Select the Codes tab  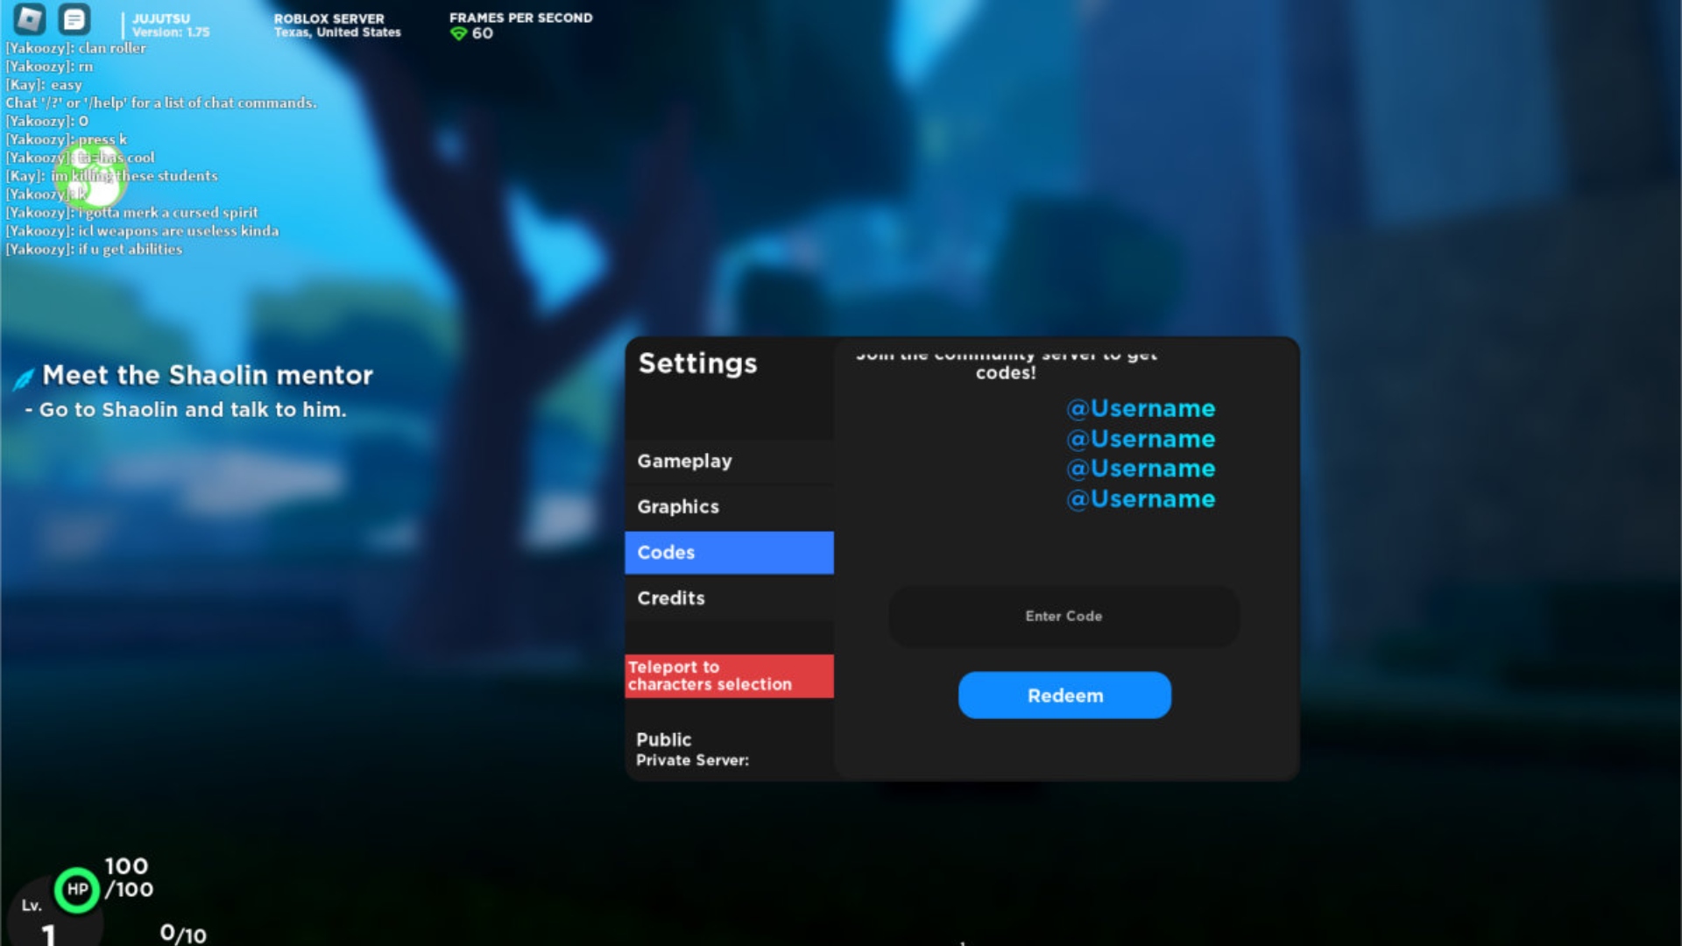729,553
